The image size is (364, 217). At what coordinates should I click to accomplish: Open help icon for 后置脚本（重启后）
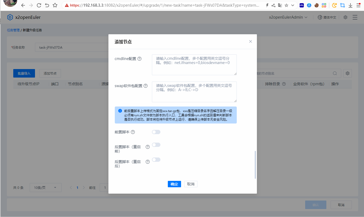[x=148, y=162]
